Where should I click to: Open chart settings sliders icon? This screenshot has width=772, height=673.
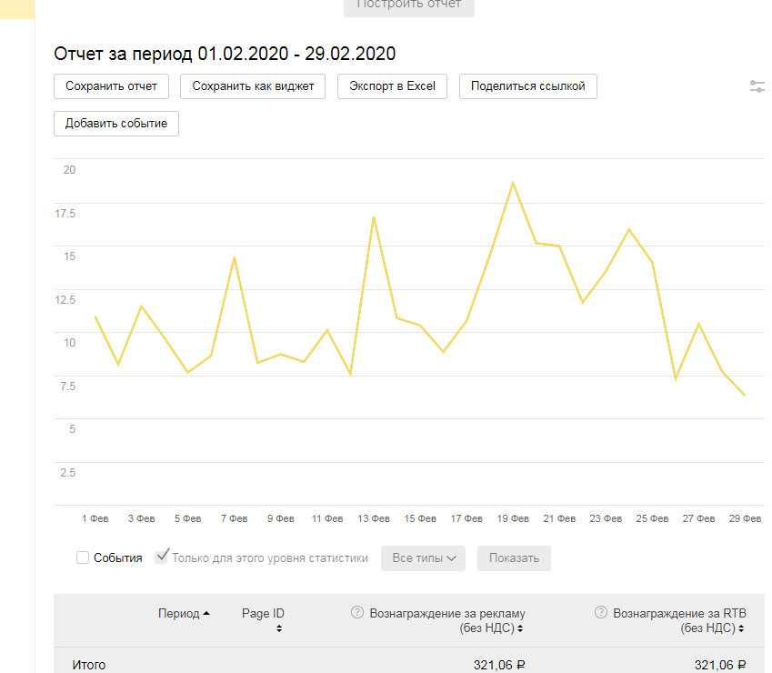(757, 86)
